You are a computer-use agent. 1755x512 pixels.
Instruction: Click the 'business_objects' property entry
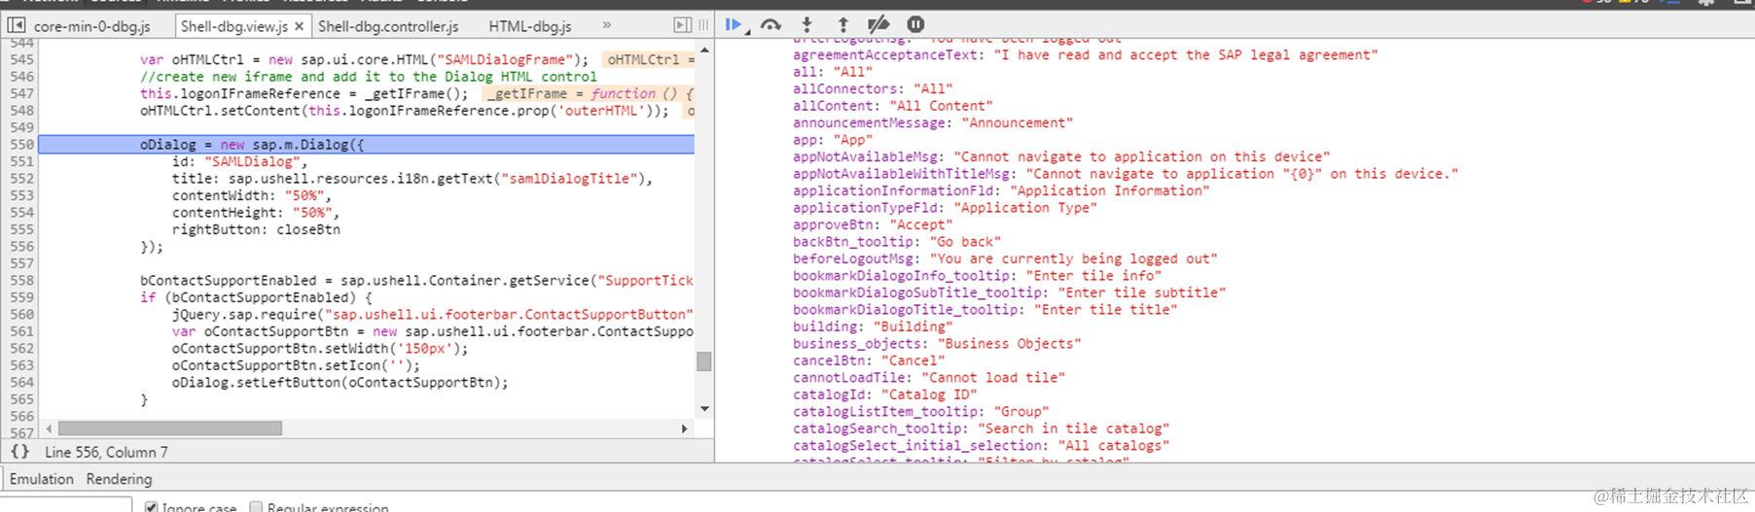tap(936, 344)
